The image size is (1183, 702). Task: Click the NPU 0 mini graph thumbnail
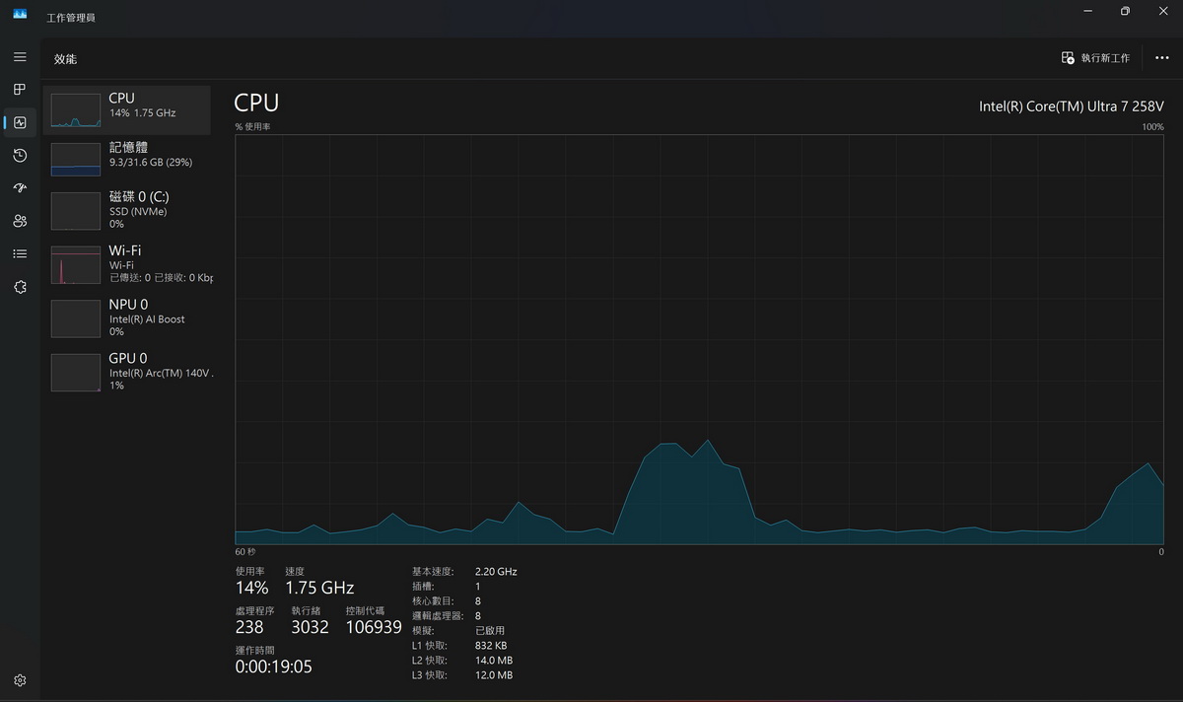click(76, 318)
